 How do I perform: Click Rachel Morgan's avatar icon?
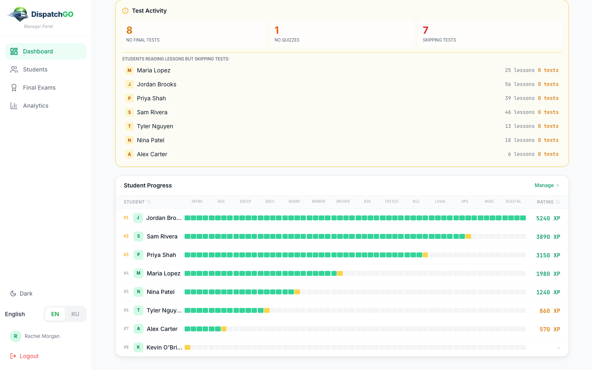coord(16,336)
